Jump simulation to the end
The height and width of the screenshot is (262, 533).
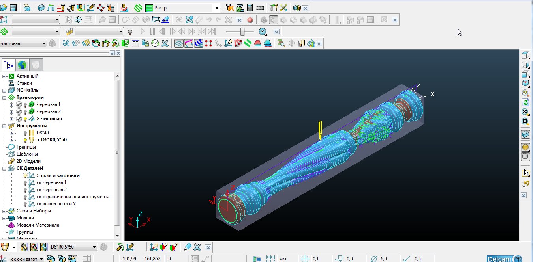pyautogui.click(x=212, y=32)
